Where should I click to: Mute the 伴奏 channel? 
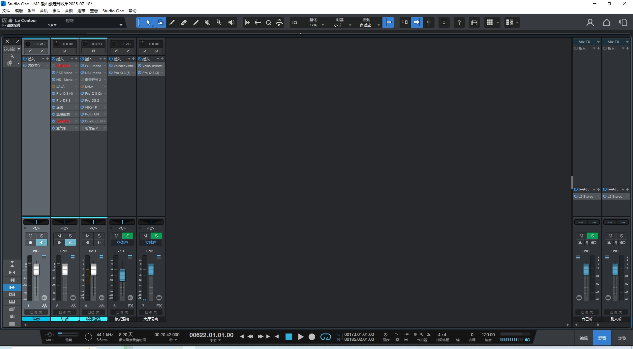click(30, 236)
